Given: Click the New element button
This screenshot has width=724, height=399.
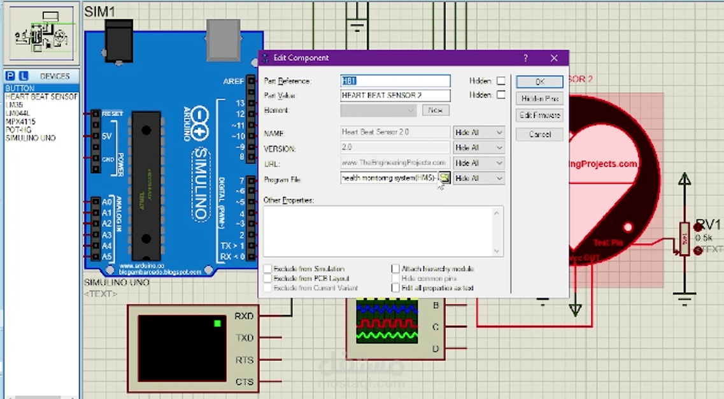Looking at the screenshot, I should coord(436,110).
